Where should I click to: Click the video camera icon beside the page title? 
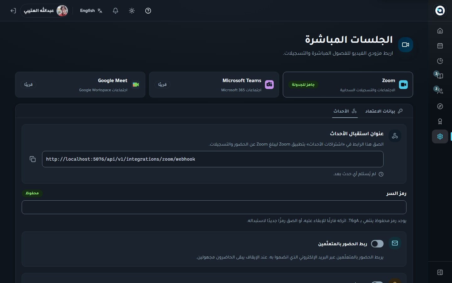(x=406, y=45)
